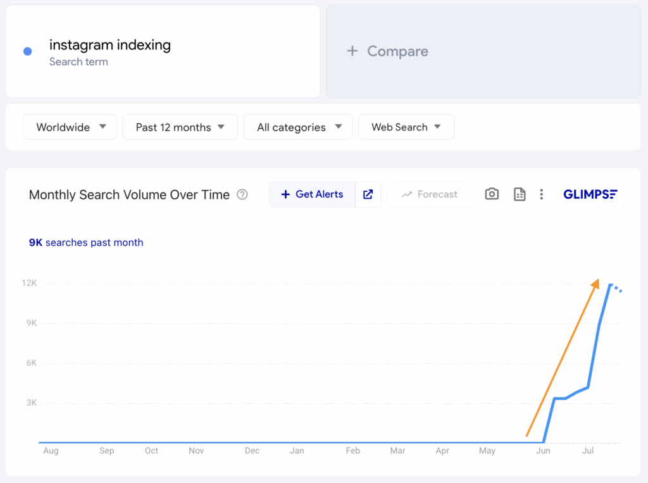The width and height of the screenshot is (648, 483).
Task: Click the 9K searches past month link
Action: (85, 242)
